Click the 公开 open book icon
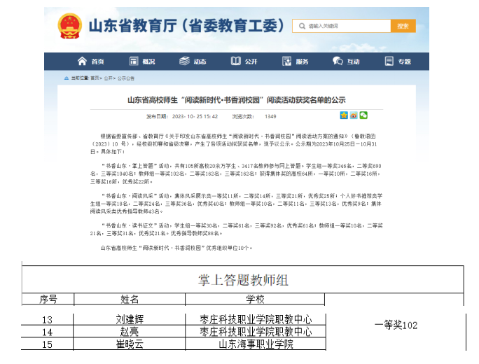The image size is (479, 364). [x=237, y=62]
